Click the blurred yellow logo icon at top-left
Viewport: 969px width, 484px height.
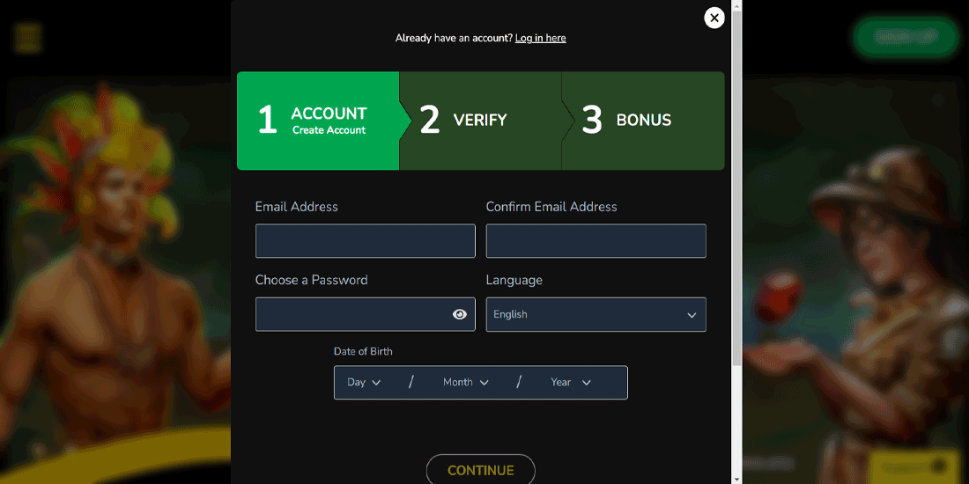pos(27,38)
